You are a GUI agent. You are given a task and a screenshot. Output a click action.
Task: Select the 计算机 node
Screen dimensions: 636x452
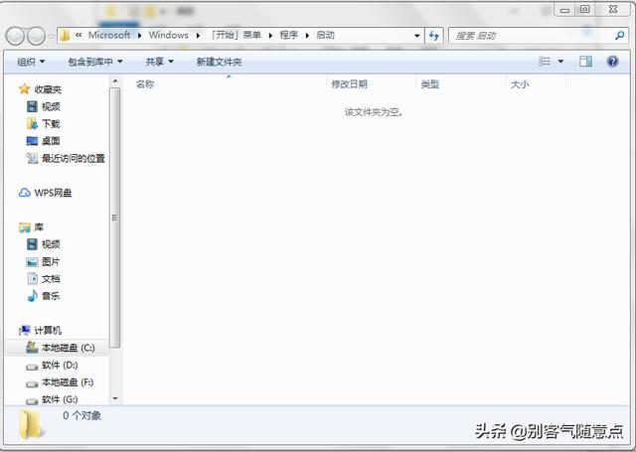tap(40, 331)
